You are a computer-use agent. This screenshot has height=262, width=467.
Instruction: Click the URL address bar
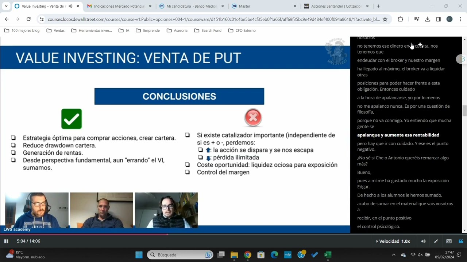tap(213, 19)
